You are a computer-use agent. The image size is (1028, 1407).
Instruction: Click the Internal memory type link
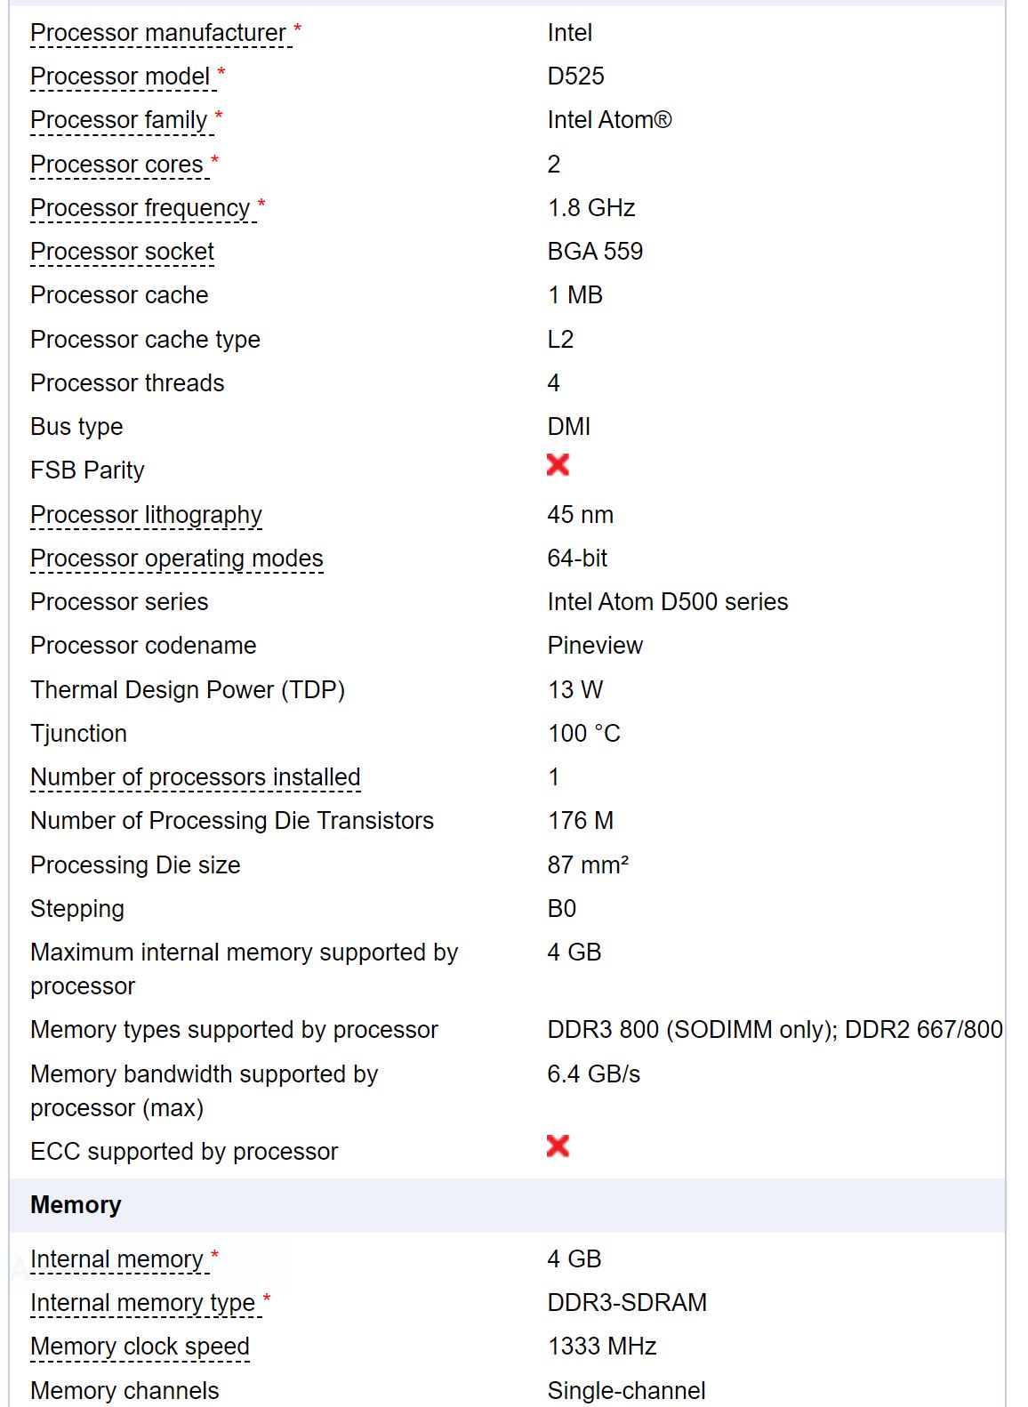click(x=143, y=1303)
